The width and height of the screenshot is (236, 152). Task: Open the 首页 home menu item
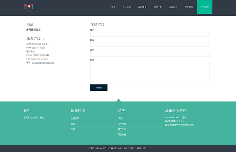point(113,7)
